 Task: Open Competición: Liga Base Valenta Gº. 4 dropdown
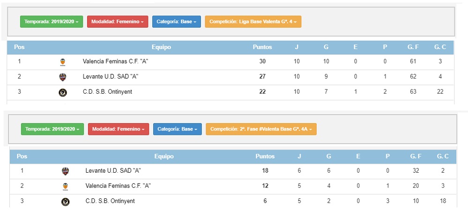(253, 22)
